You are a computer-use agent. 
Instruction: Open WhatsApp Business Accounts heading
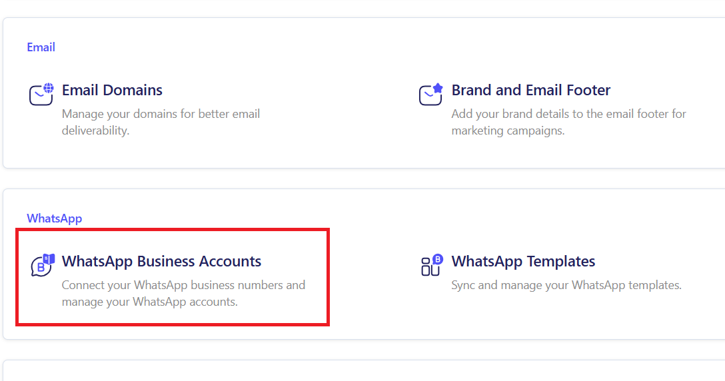tap(161, 261)
